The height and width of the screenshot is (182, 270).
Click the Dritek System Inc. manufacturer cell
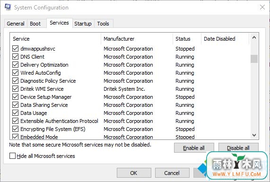[124, 89]
